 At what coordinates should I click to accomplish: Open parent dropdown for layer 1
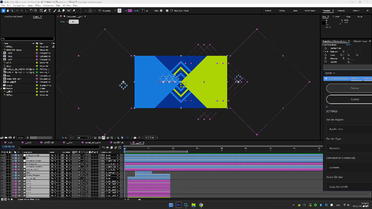tap(112, 155)
